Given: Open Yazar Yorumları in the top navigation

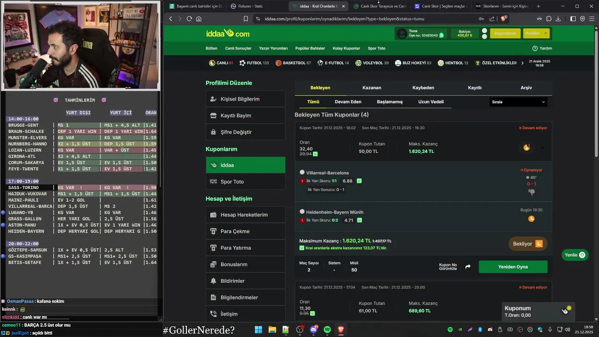Looking at the screenshot, I should coord(273,48).
